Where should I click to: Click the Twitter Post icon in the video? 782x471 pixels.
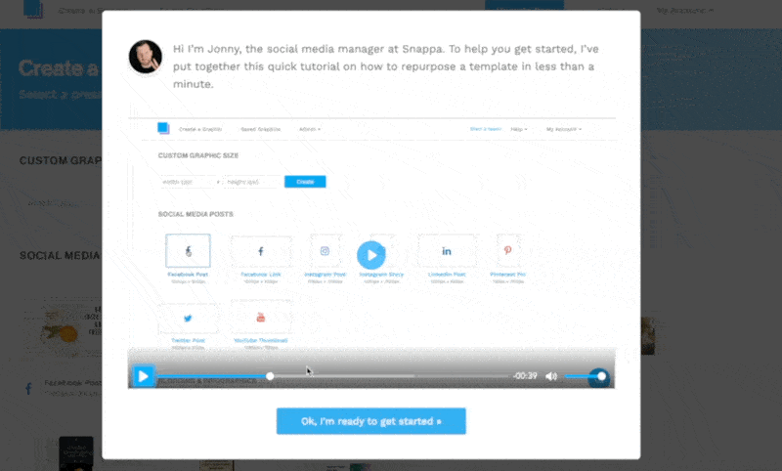(x=188, y=318)
